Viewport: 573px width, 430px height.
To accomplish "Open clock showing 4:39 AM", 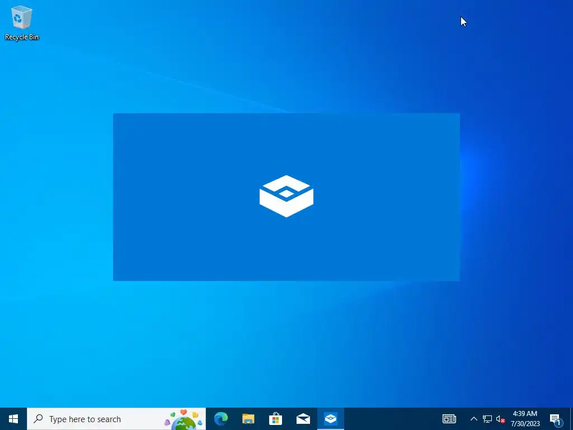I will (x=525, y=419).
